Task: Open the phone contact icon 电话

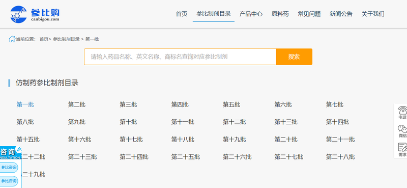Action: tap(402, 112)
